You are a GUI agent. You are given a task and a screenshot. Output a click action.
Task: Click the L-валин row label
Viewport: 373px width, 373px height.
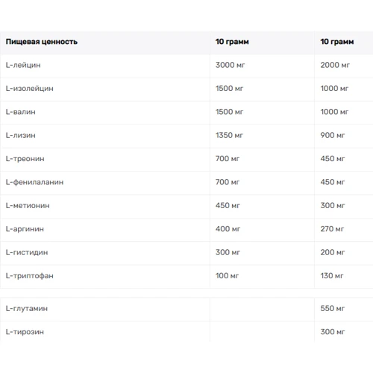point(21,112)
